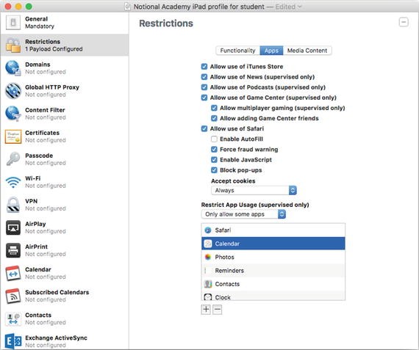
Task: Open the Global HTTP Proxy icon
Action: pyautogui.click(x=13, y=91)
